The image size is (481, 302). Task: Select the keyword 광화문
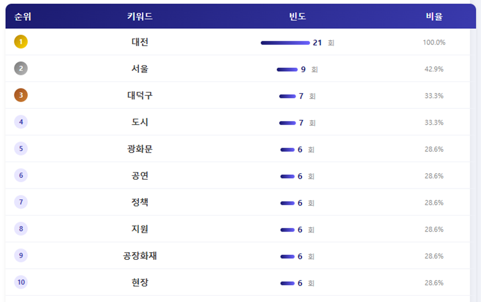(x=140, y=149)
